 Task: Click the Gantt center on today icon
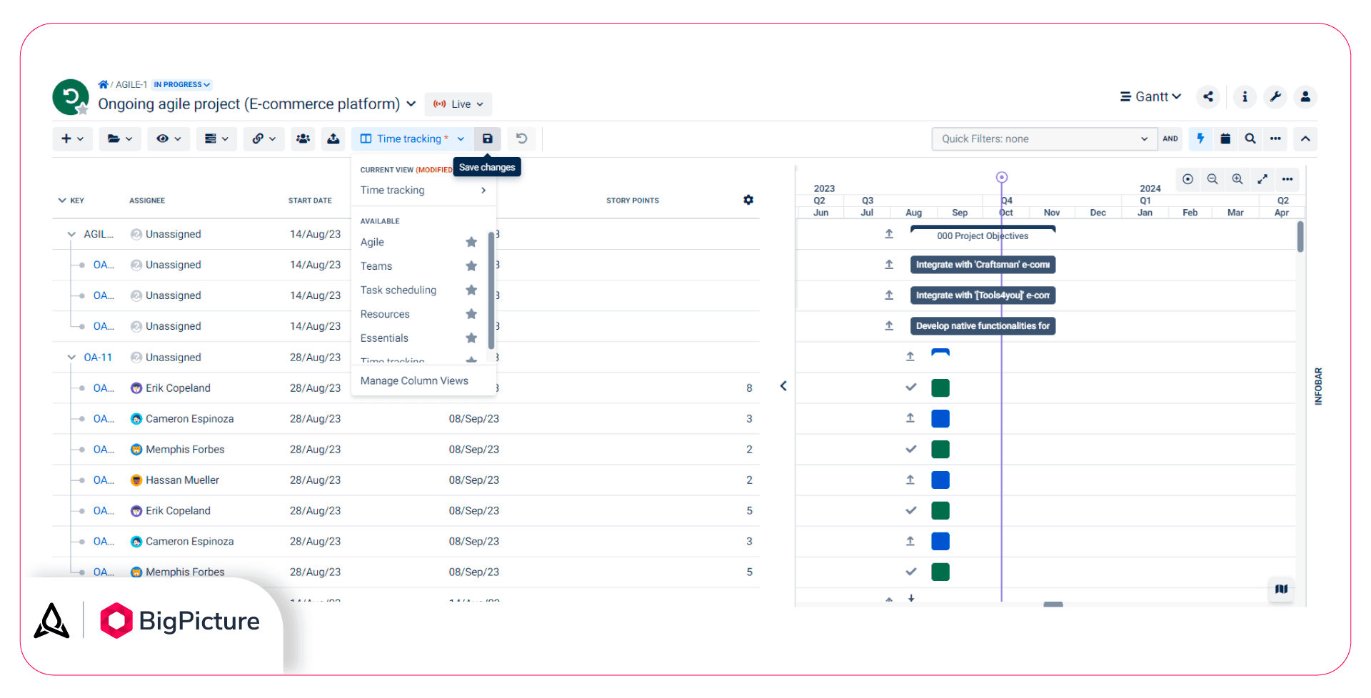coord(1187,179)
